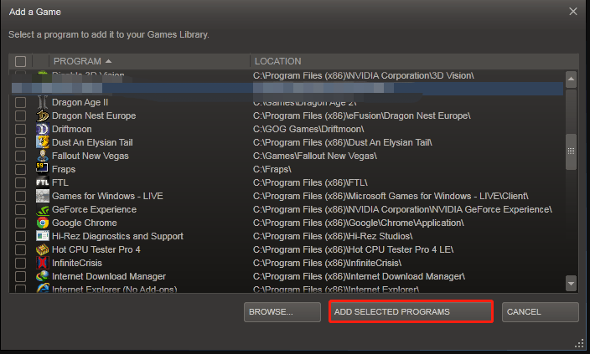Check the box for InfiniteCrisis

pyautogui.click(x=20, y=263)
